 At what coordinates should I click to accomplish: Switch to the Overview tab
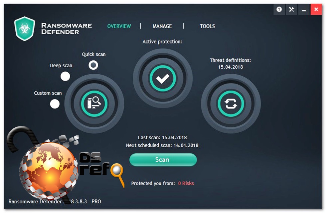point(119,26)
